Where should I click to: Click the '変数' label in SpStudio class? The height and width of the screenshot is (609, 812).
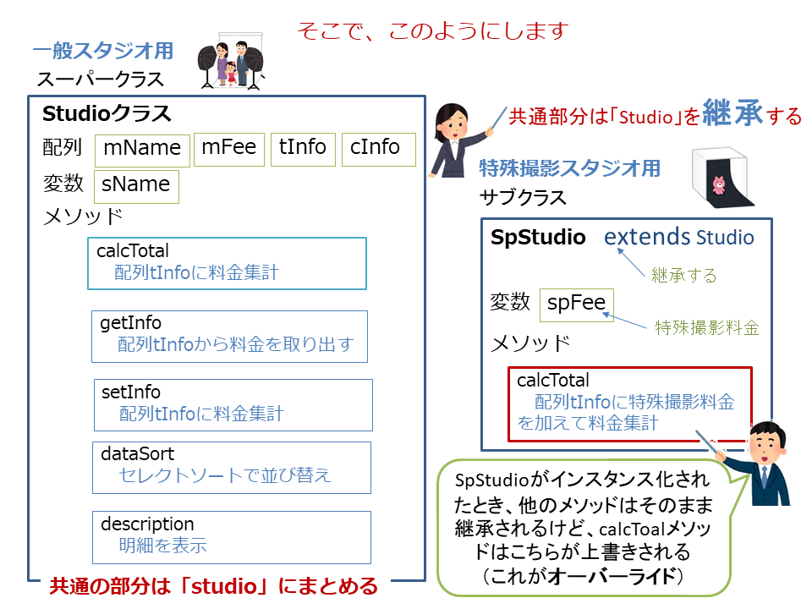tap(510, 301)
